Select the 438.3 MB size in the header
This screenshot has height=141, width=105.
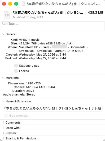click(x=95, y=13)
